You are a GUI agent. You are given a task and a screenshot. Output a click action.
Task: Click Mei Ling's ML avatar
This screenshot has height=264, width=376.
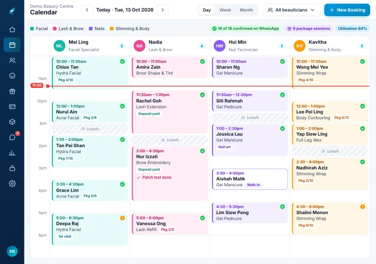(59, 46)
